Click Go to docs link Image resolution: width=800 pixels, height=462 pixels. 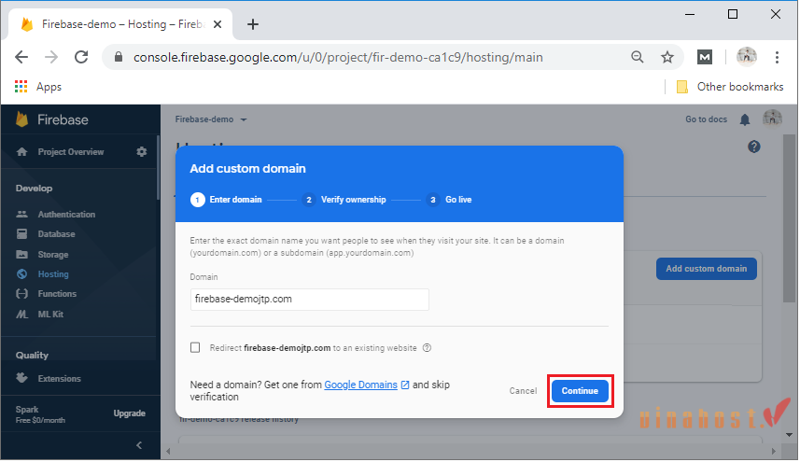(x=706, y=119)
